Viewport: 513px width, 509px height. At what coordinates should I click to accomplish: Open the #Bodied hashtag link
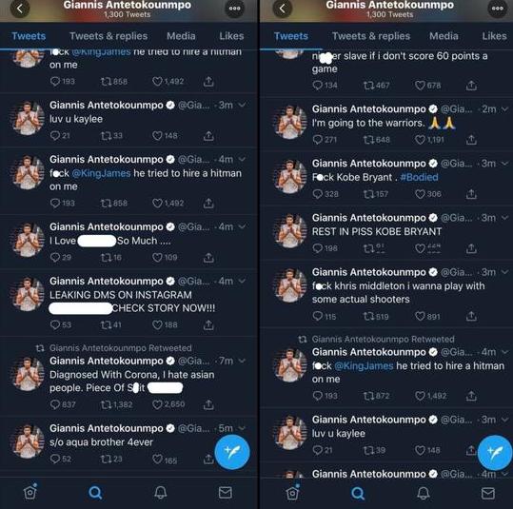point(419,177)
